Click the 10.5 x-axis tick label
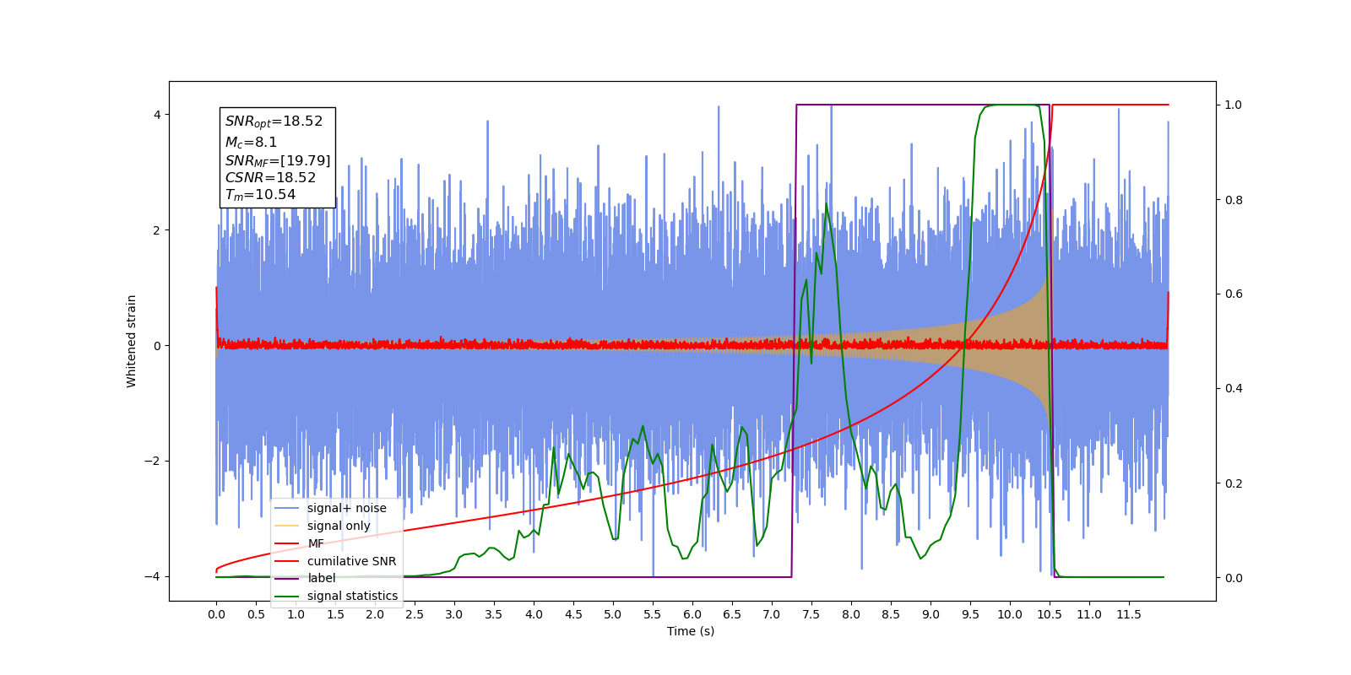 [1050, 614]
